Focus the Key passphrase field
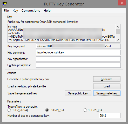Screen dimensions: 128x124 tap(78, 59)
